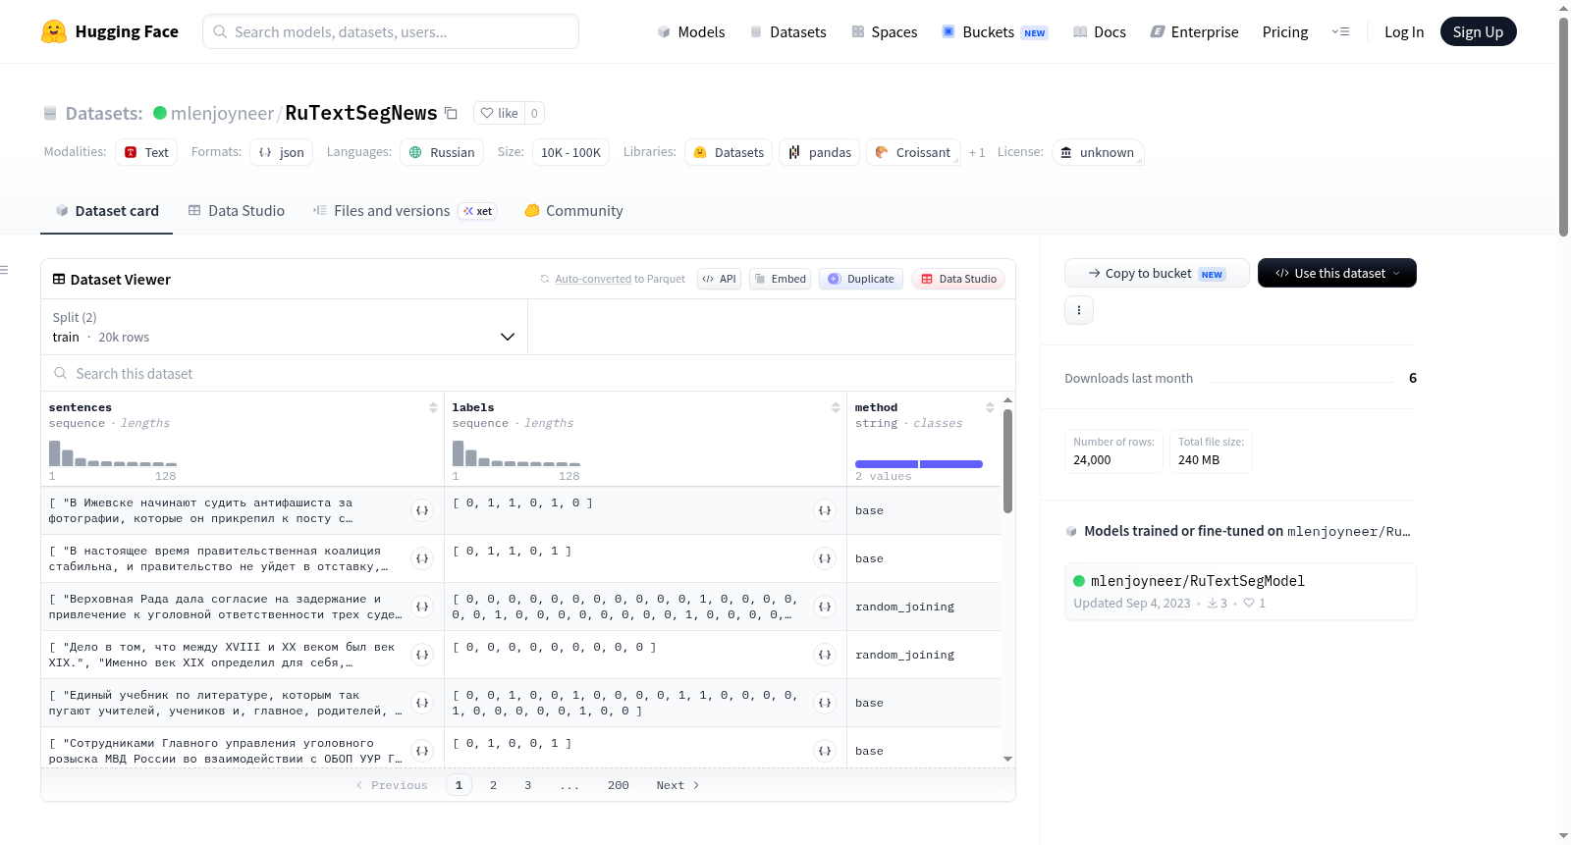Viewport: 1571px width, 845px height.
Task: Sort the method column
Action: pyautogui.click(x=990, y=407)
